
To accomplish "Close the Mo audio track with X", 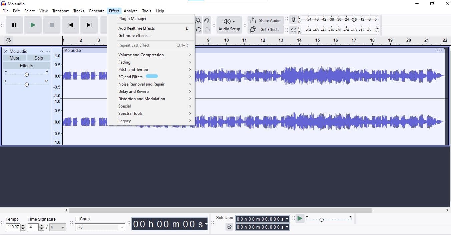I will (x=6, y=51).
